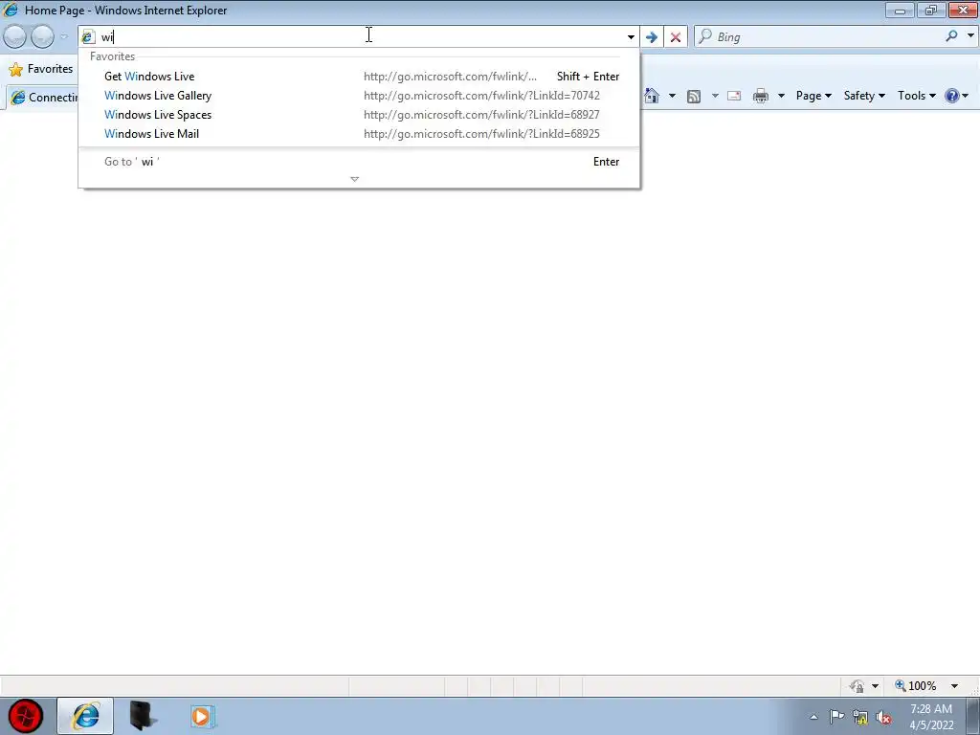Show hidden tray icons arrow
The width and height of the screenshot is (980, 735).
813,717
